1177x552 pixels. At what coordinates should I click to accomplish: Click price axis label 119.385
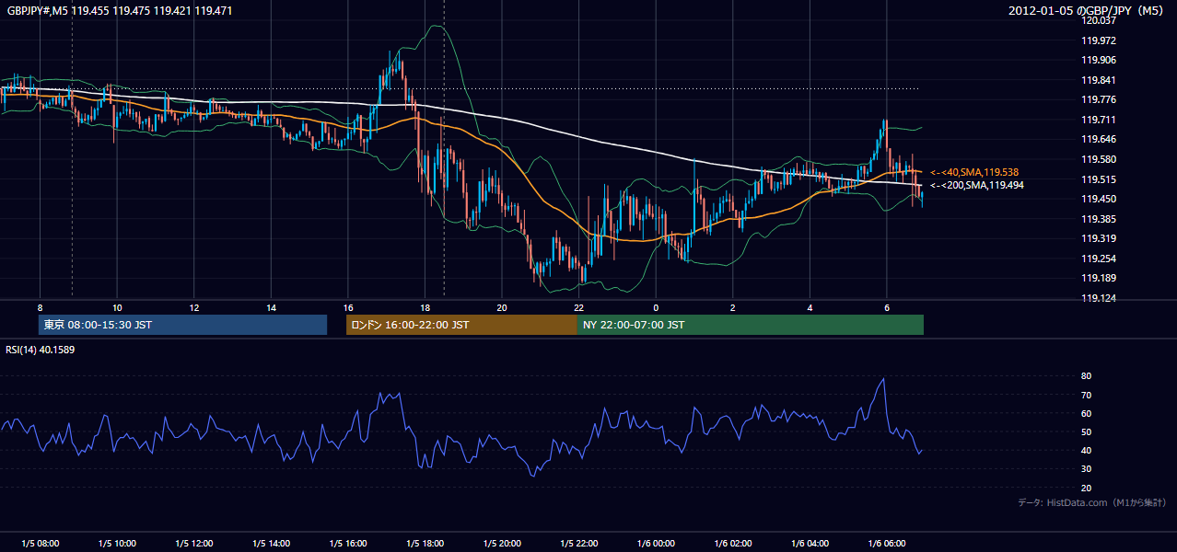pyautogui.click(x=1098, y=219)
